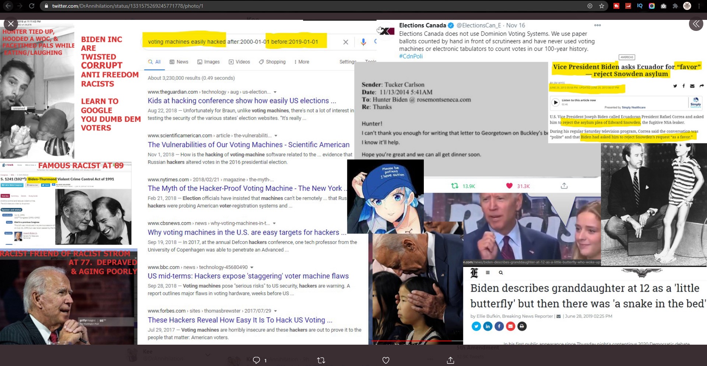Bookmark this page with the star icon

pyautogui.click(x=601, y=6)
